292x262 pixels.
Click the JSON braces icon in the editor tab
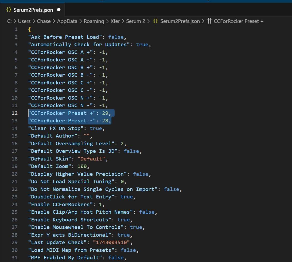9,10
